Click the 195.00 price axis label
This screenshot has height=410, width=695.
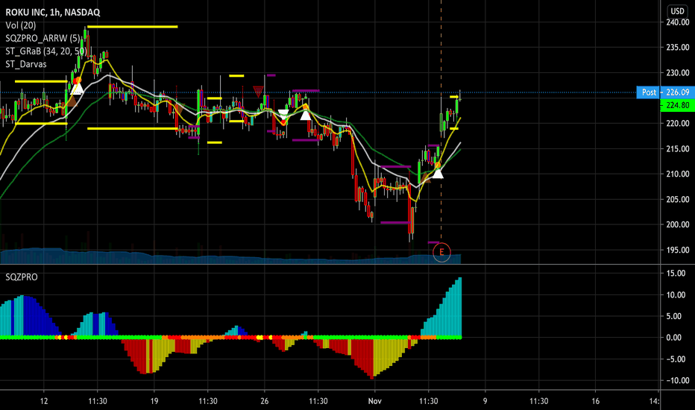pyautogui.click(x=678, y=250)
